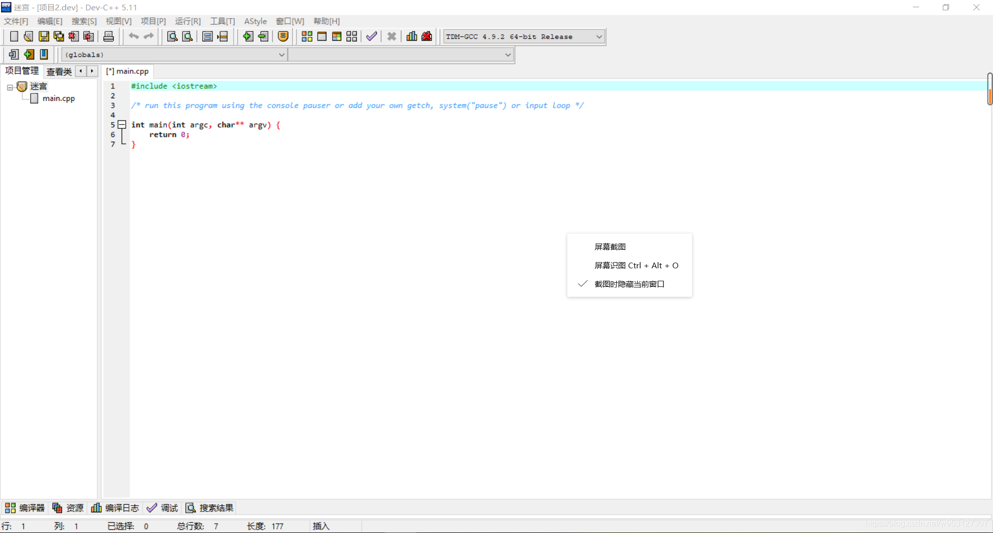Click the #include <iostream> code line
Image resolution: width=993 pixels, height=533 pixels.
point(174,86)
